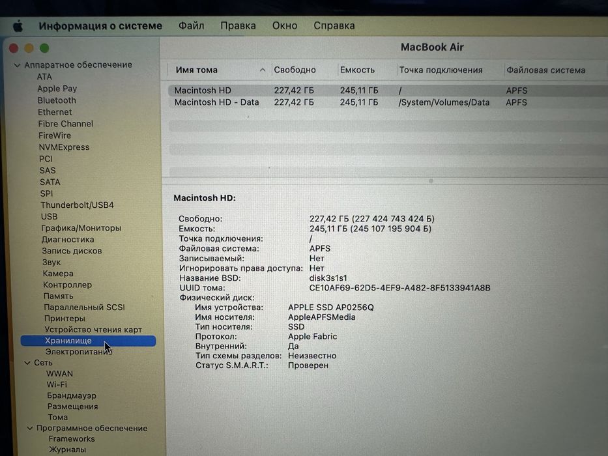The height and width of the screenshot is (456, 608).
Task: Click the protocol value Apple Fabric
Action: pyautogui.click(x=312, y=337)
